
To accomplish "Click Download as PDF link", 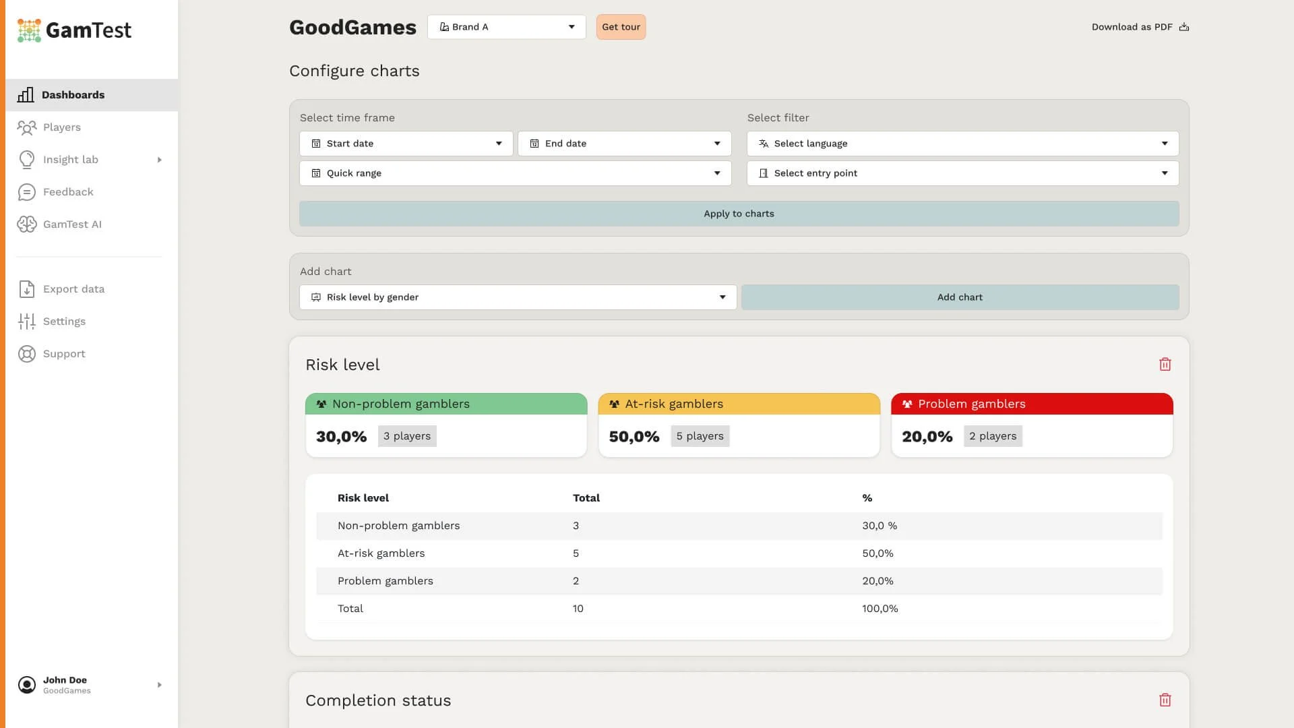I will point(1140,27).
